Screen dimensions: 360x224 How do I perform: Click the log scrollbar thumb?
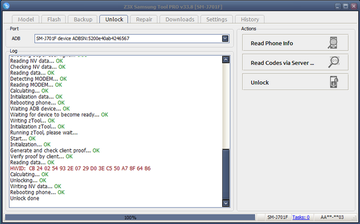[226, 174]
